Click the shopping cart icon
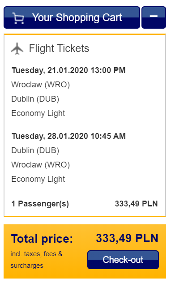This screenshot has width=171, height=283. point(18,18)
